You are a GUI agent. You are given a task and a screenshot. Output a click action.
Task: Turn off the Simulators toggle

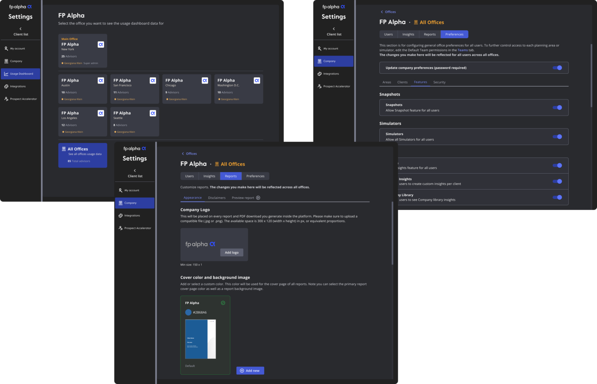coord(557,137)
